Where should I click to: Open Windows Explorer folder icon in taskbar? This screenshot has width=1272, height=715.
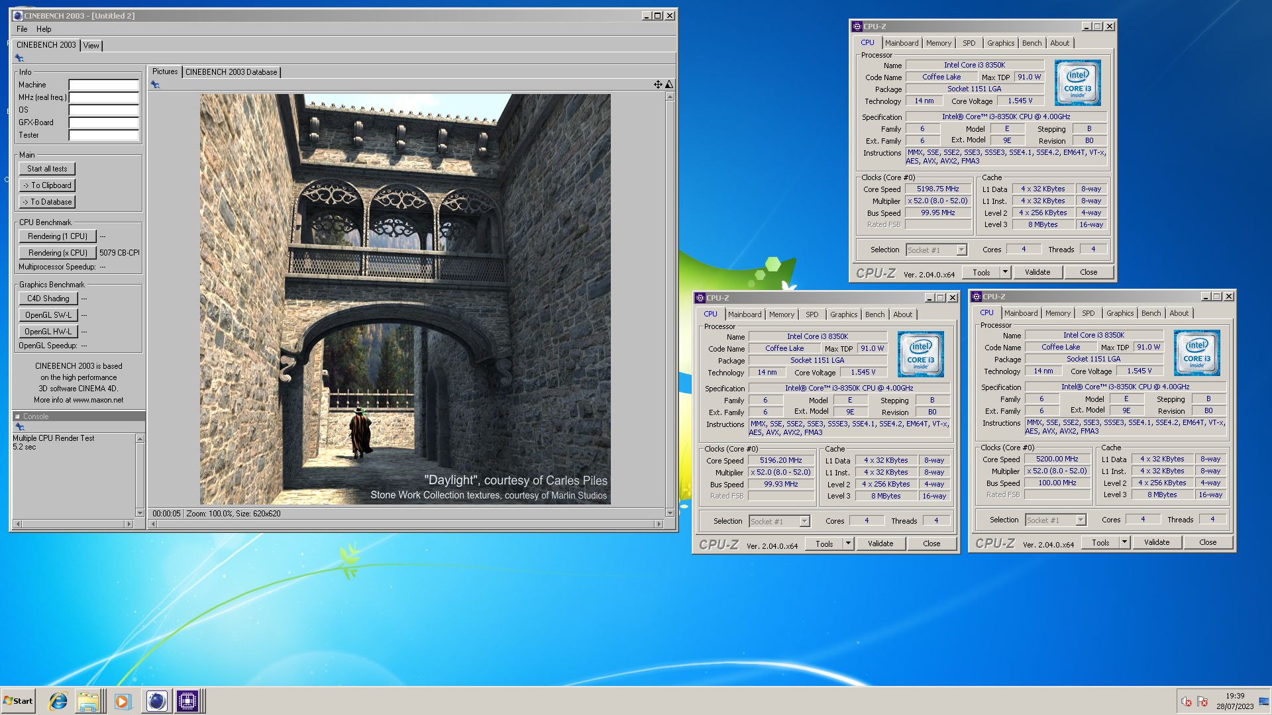87,701
